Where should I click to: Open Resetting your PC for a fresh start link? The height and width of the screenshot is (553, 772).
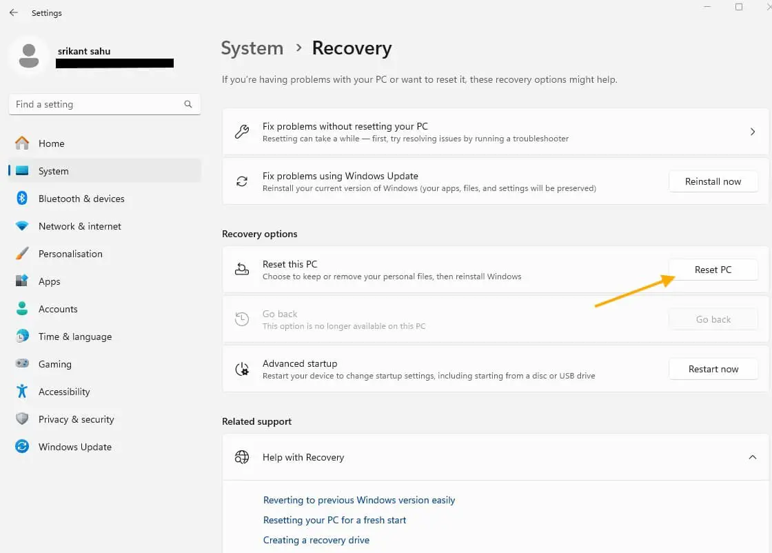[x=334, y=521]
